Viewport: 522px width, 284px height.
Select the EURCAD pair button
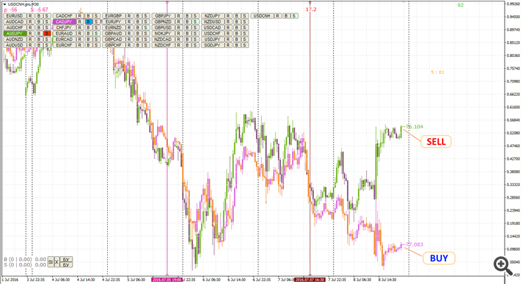click(x=64, y=39)
